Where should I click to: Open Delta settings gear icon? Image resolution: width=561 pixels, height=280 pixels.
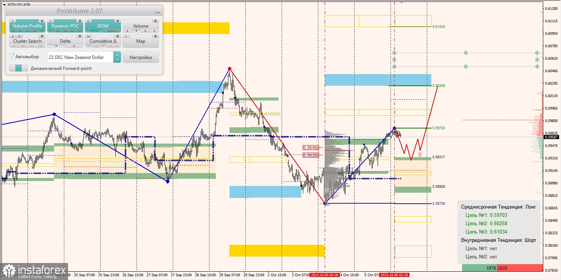click(80, 36)
